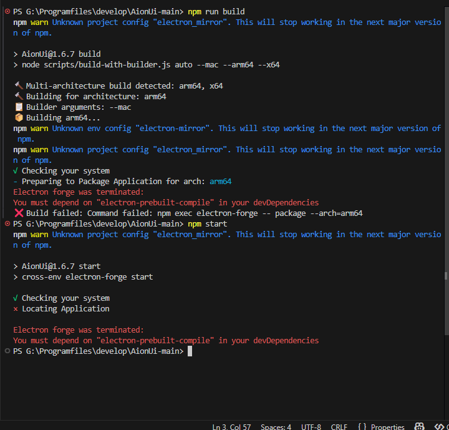
Task: Click the terminal input cursor at last prompt
Action: 190,351
